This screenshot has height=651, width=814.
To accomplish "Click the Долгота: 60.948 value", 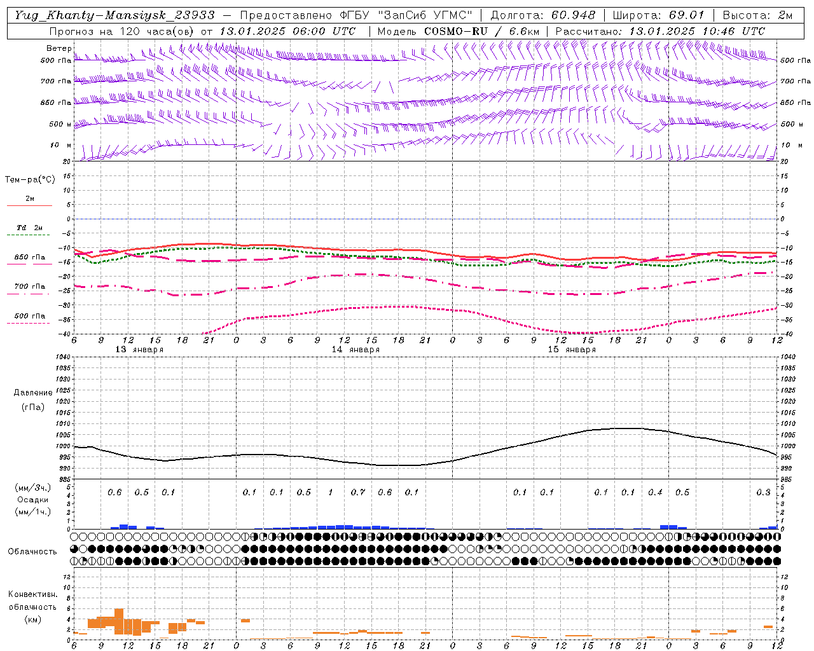I will click(x=543, y=15).
